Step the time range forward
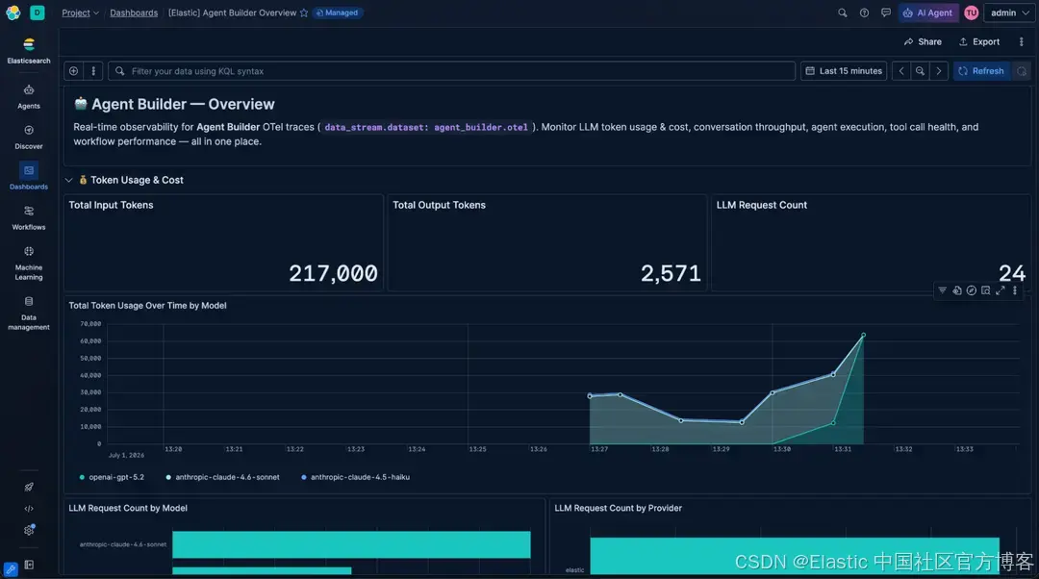The image size is (1039, 579). tap(939, 71)
